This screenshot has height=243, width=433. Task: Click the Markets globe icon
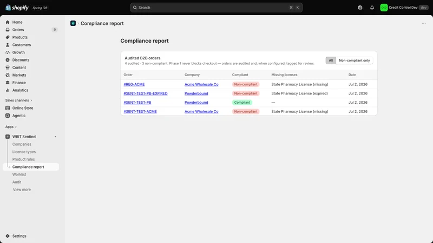pyautogui.click(x=8, y=75)
